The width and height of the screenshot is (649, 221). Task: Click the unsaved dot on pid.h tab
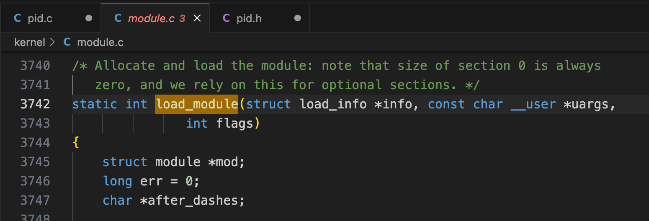297,18
